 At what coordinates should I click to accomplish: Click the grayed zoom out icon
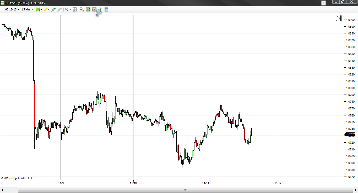tap(59, 9)
